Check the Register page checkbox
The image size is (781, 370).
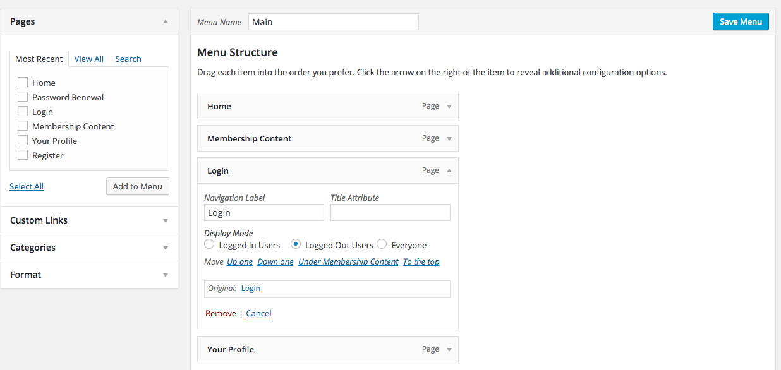click(x=23, y=155)
